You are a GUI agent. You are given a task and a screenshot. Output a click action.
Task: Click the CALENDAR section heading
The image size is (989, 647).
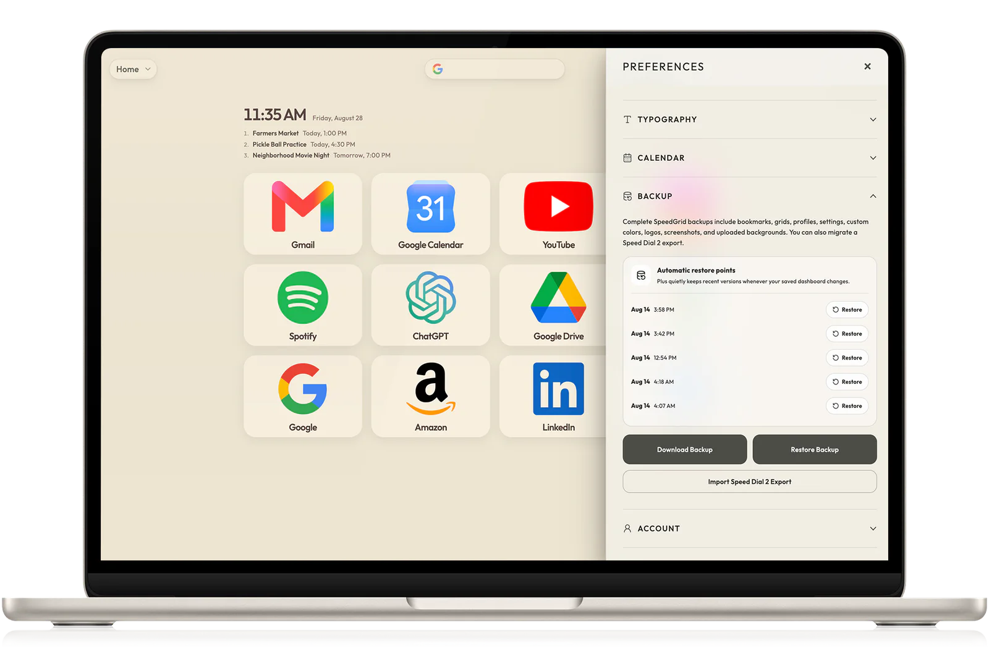[661, 158]
